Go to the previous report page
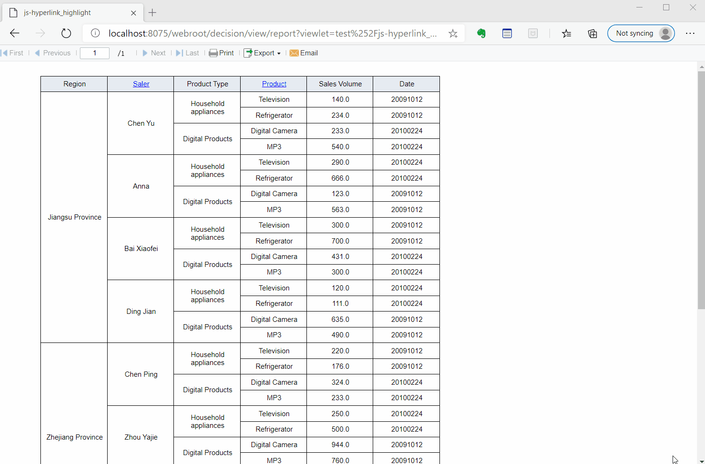The image size is (705, 464). click(x=53, y=53)
